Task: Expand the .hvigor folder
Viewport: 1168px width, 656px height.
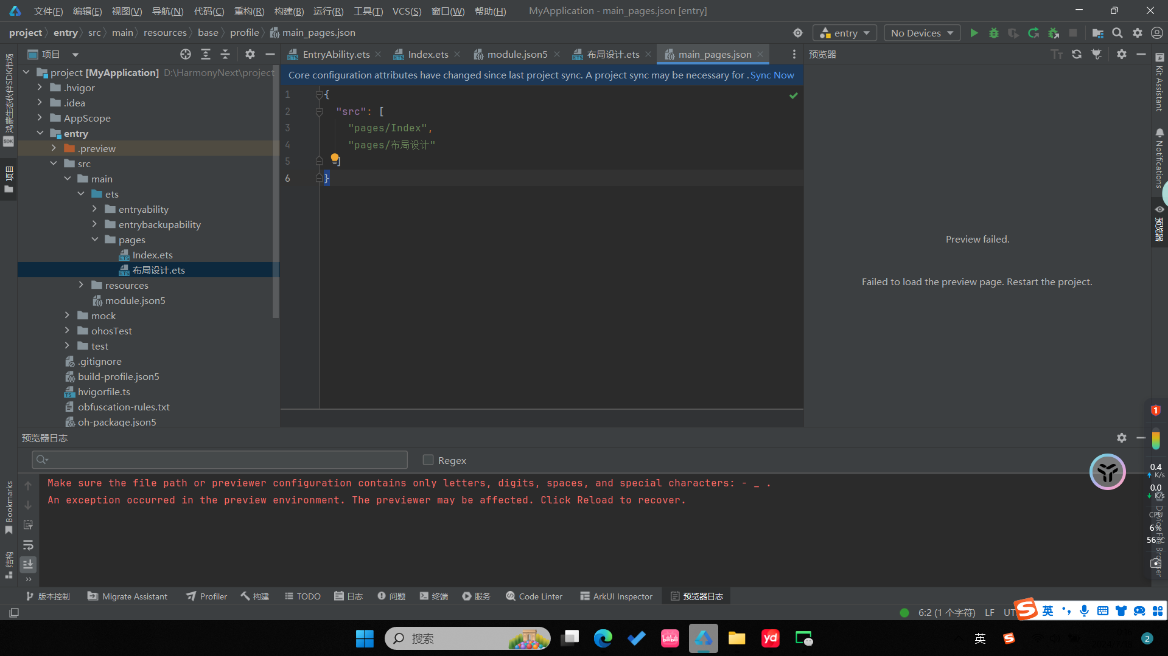Action: (x=40, y=88)
